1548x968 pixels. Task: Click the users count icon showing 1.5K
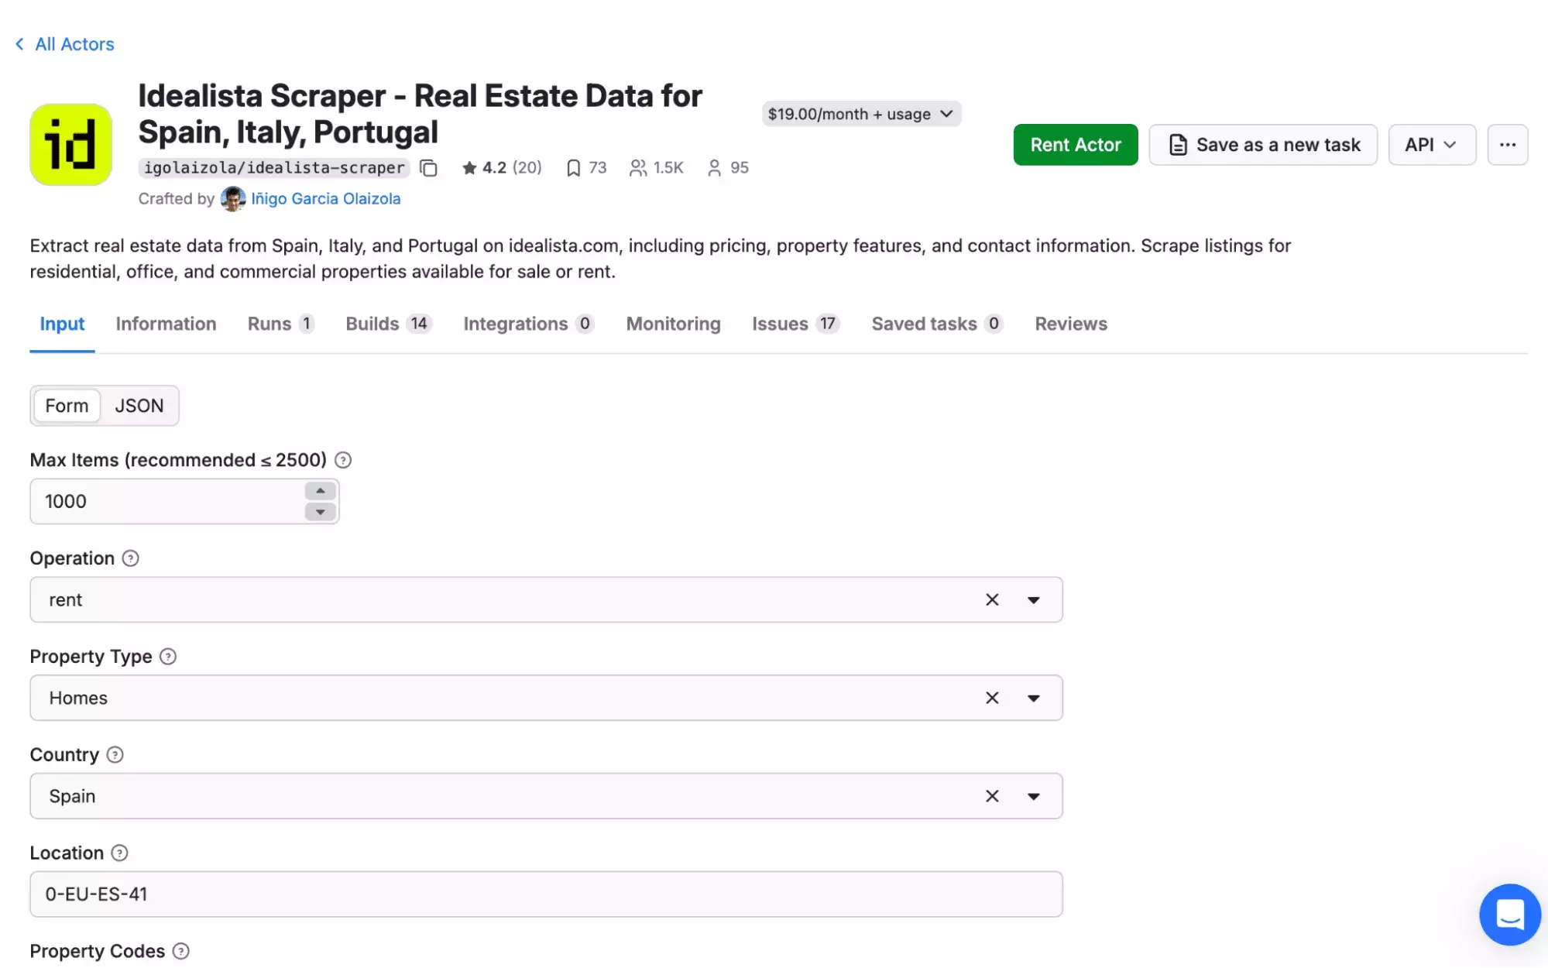(638, 167)
